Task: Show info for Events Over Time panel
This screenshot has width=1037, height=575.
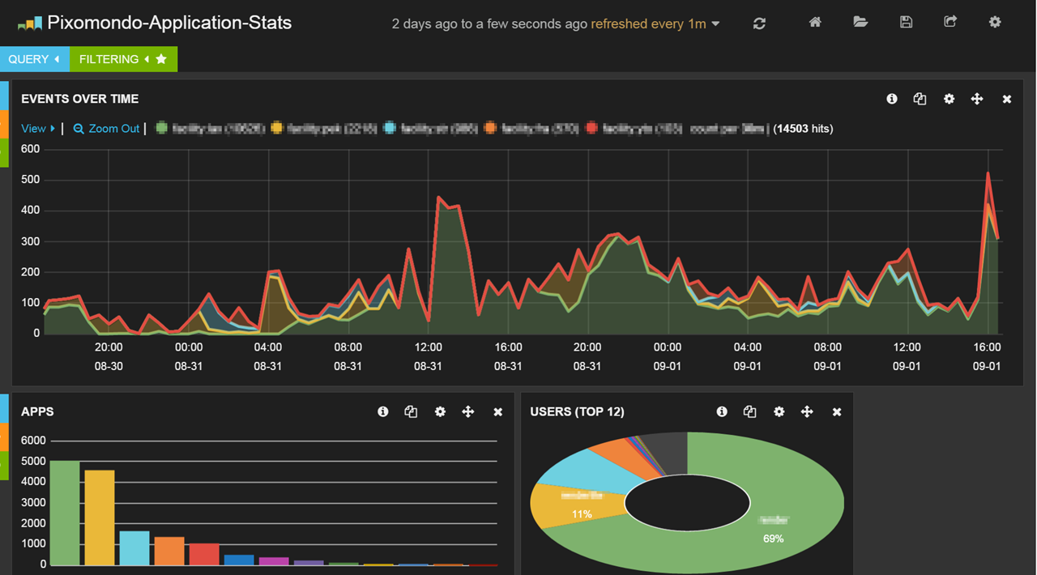Action: [892, 99]
